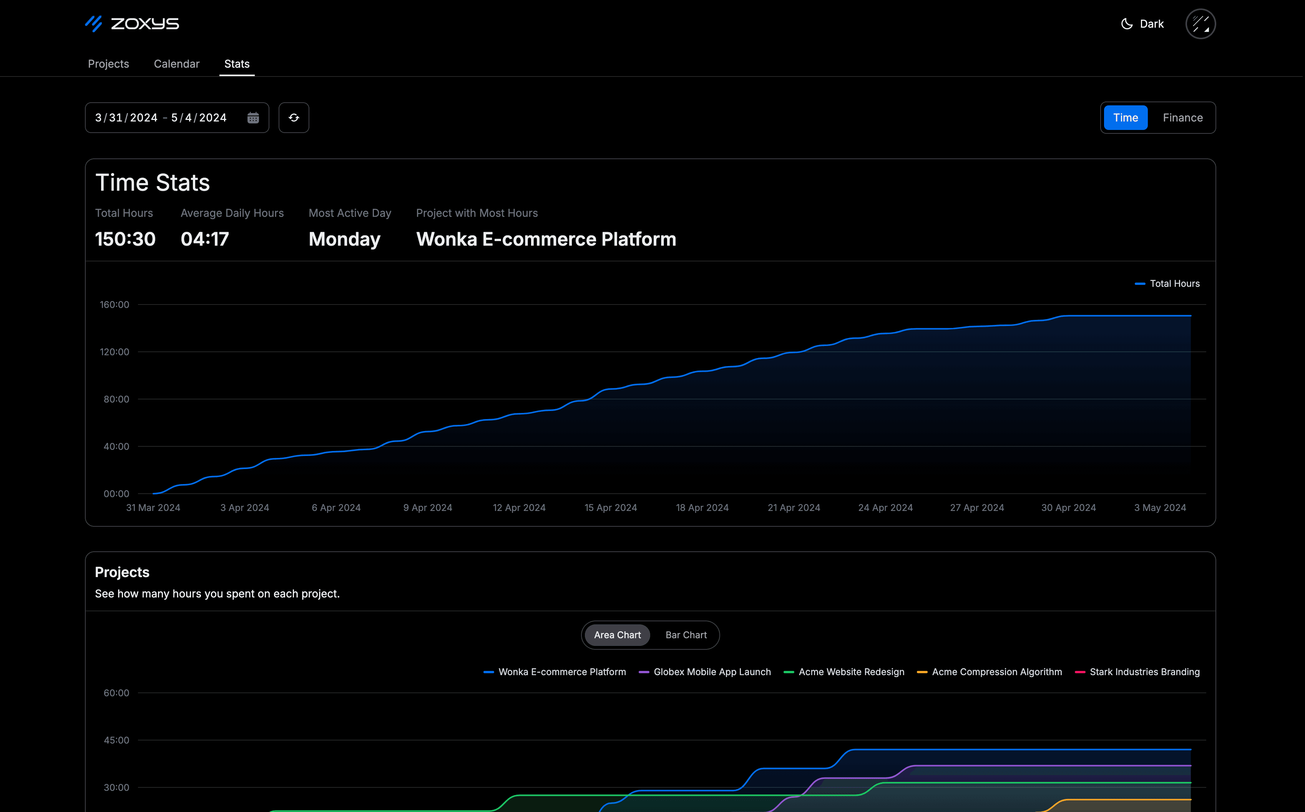The height and width of the screenshot is (812, 1305).
Task: Toggle the Wonka E-commerce Platform legend series
Action: (x=554, y=672)
